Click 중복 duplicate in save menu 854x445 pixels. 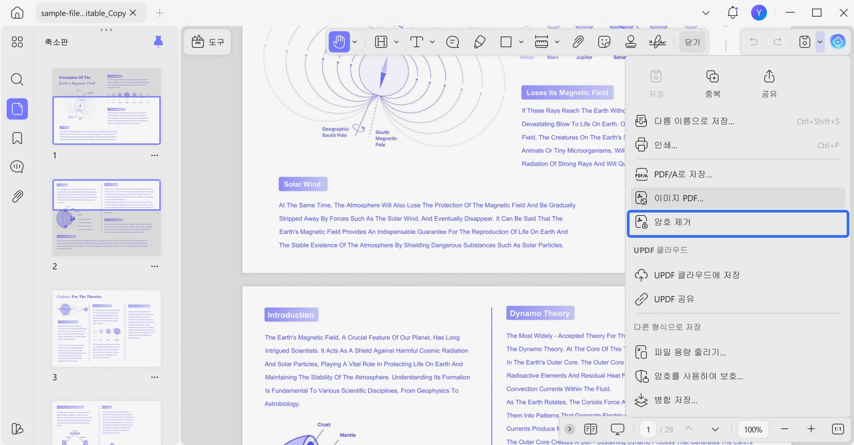[x=713, y=84]
